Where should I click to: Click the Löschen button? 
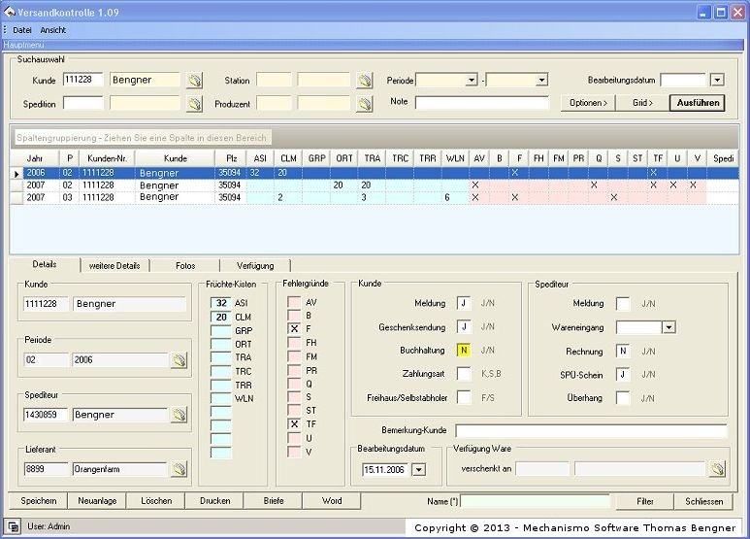(156, 501)
